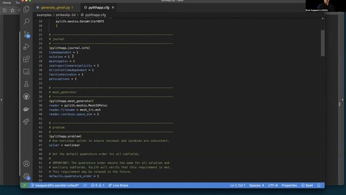Open the GitHub view in activity bar

tap(26, 96)
